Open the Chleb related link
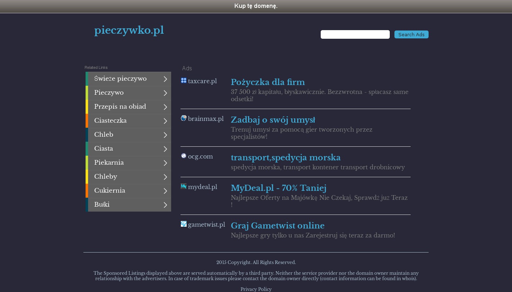Viewport: 512px width, 292px height. (104, 135)
